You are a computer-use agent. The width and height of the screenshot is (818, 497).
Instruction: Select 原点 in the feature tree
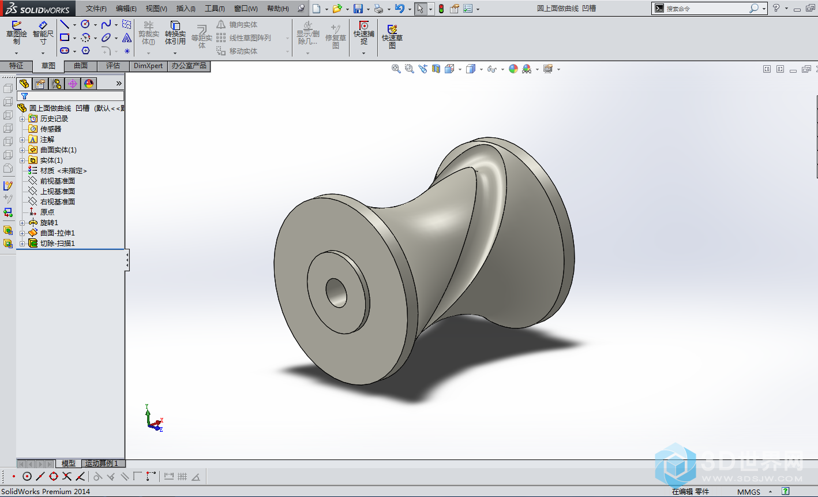47,212
